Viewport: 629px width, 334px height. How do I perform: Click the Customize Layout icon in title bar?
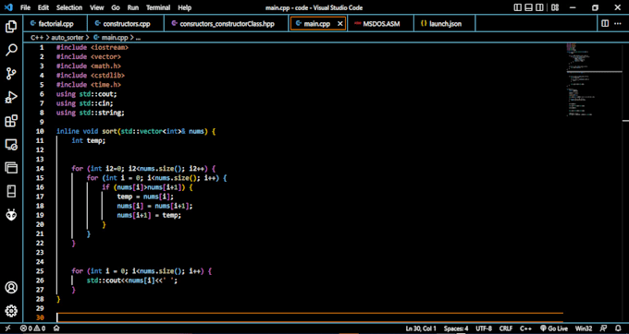(x=555, y=7)
